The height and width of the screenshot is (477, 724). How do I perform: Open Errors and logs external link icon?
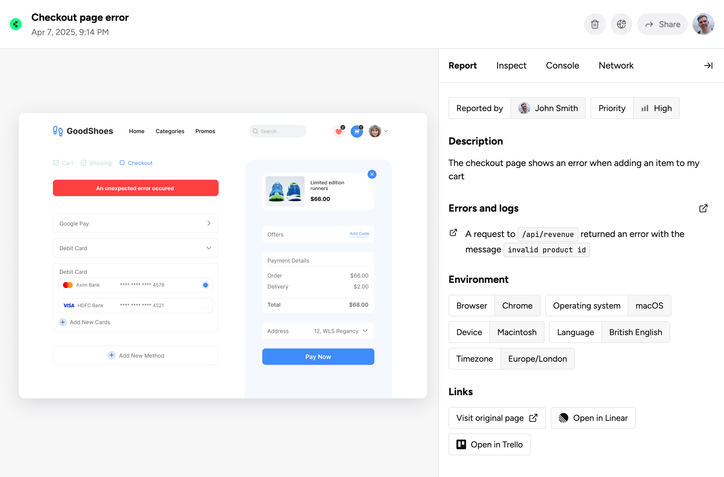pyautogui.click(x=703, y=208)
